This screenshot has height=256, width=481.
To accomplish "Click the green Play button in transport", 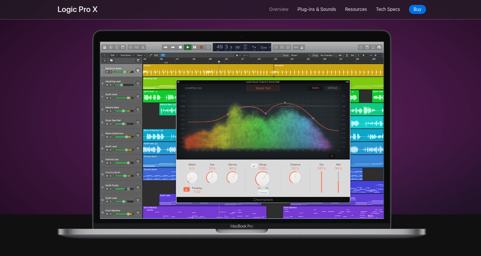I will click(x=188, y=47).
